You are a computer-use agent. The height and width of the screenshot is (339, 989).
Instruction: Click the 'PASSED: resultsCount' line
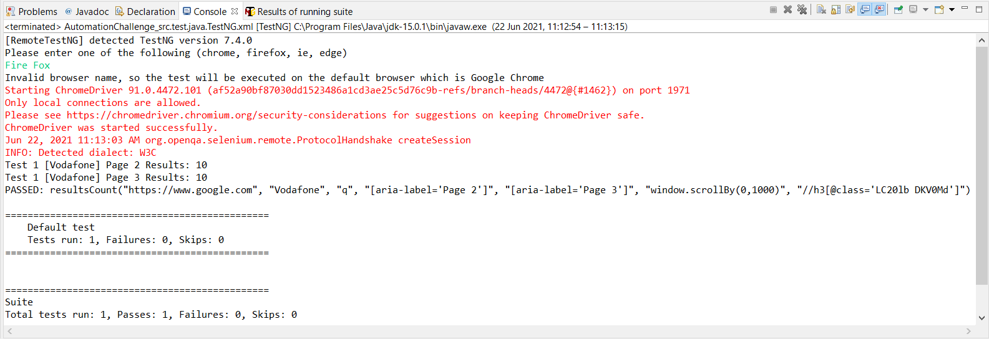click(x=488, y=190)
